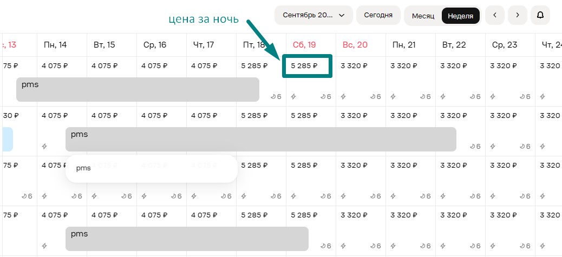Switch calendar to Неделя view

(x=461, y=16)
